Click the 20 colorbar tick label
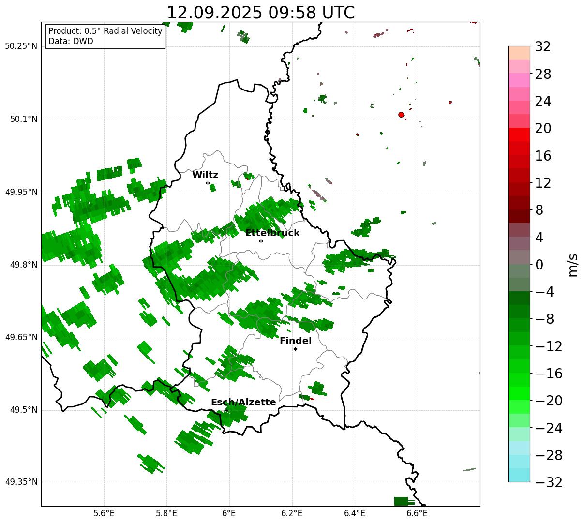The image size is (584, 523). tap(543, 128)
